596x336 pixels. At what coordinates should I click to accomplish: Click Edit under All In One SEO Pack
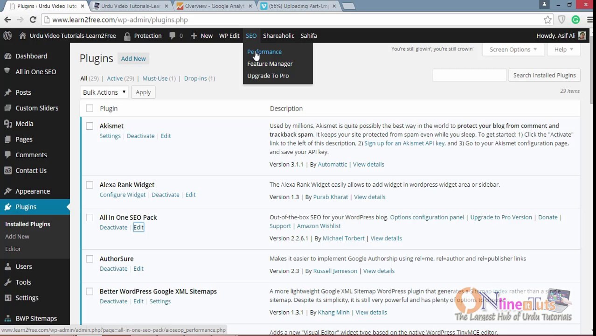point(139,227)
